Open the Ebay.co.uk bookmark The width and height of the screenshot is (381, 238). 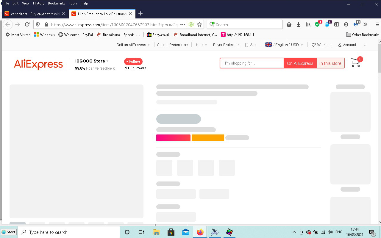(158, 35)
